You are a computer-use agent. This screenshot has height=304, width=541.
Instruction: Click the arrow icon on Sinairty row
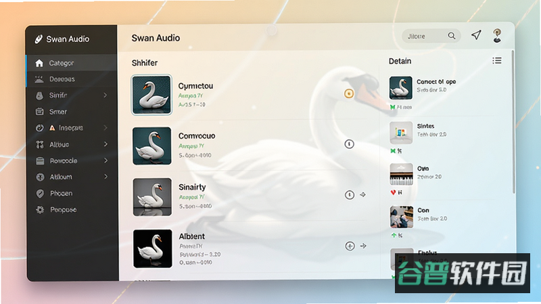tap(362, 195)
